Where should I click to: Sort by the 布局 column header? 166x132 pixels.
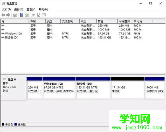tap(37, 21)
